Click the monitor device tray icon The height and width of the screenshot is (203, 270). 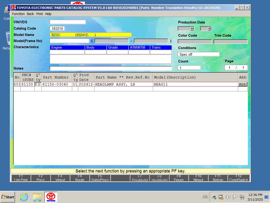tap(242, 197)
